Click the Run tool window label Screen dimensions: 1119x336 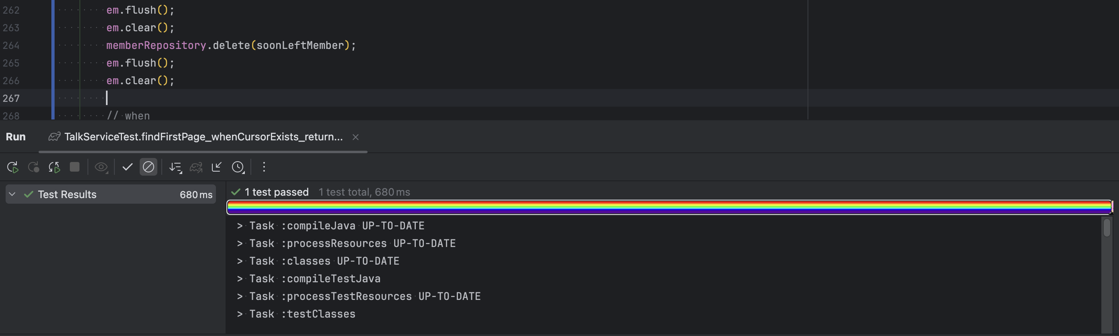16,137
